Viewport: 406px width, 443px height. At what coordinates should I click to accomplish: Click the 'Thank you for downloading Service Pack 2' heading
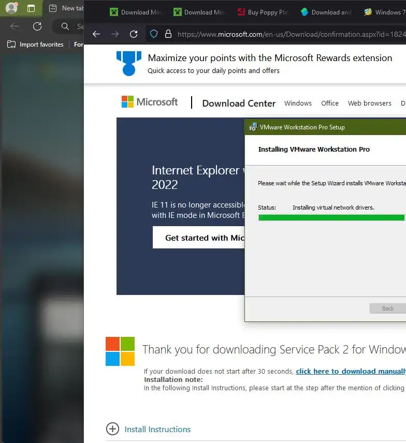click(x=274, y=349)
